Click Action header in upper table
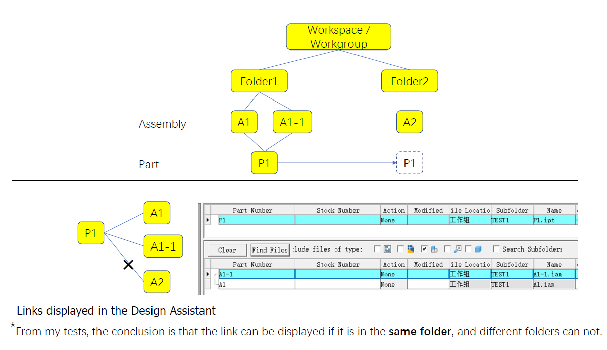This screenshot has height=350, width=607. point(393,210)
